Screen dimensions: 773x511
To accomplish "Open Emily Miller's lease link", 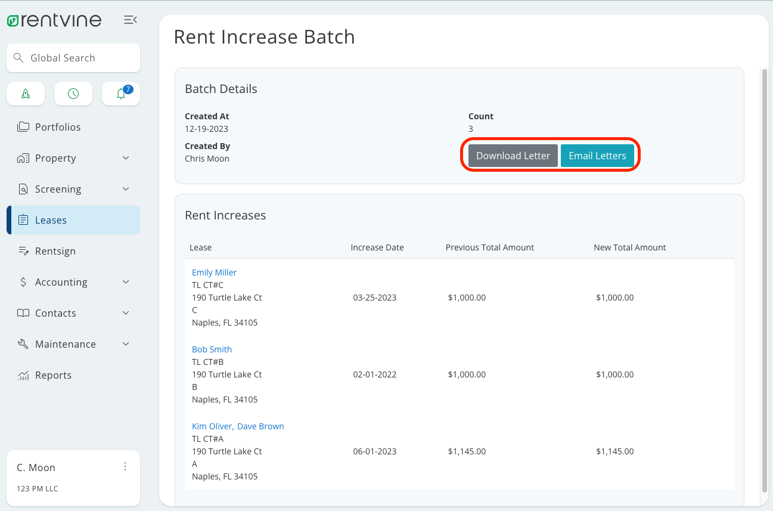I will pos(214,272).
